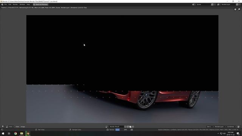Viewport: 242px width, 136px height.
Task: Click the image browse icon left of Render Result
Action: [107, 127]
